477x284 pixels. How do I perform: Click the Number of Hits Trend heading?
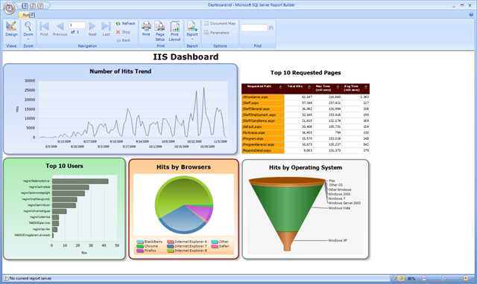(120, 71)
